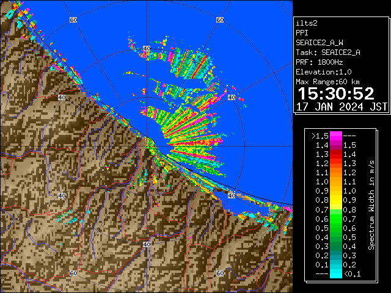This screenshot has height=293, width=391.
Task: Click the 60 range label south-southeast over land
Action: point(220,273)
